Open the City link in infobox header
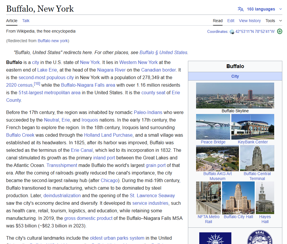Screen dimensions: 287x244 click(x=235, y=76)
